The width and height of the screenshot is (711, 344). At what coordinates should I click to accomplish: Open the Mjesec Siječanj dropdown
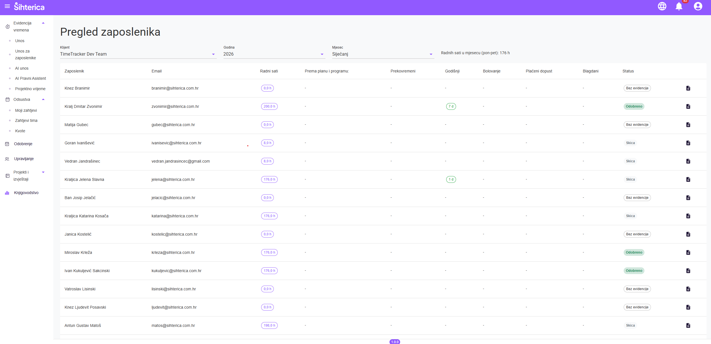pos(382,54)
